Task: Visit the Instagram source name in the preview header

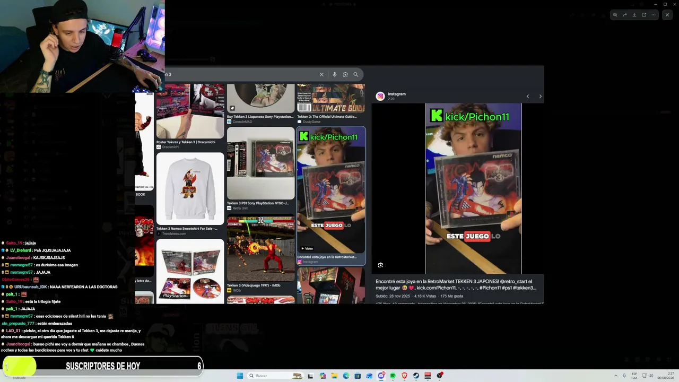Action: point(397,94)
